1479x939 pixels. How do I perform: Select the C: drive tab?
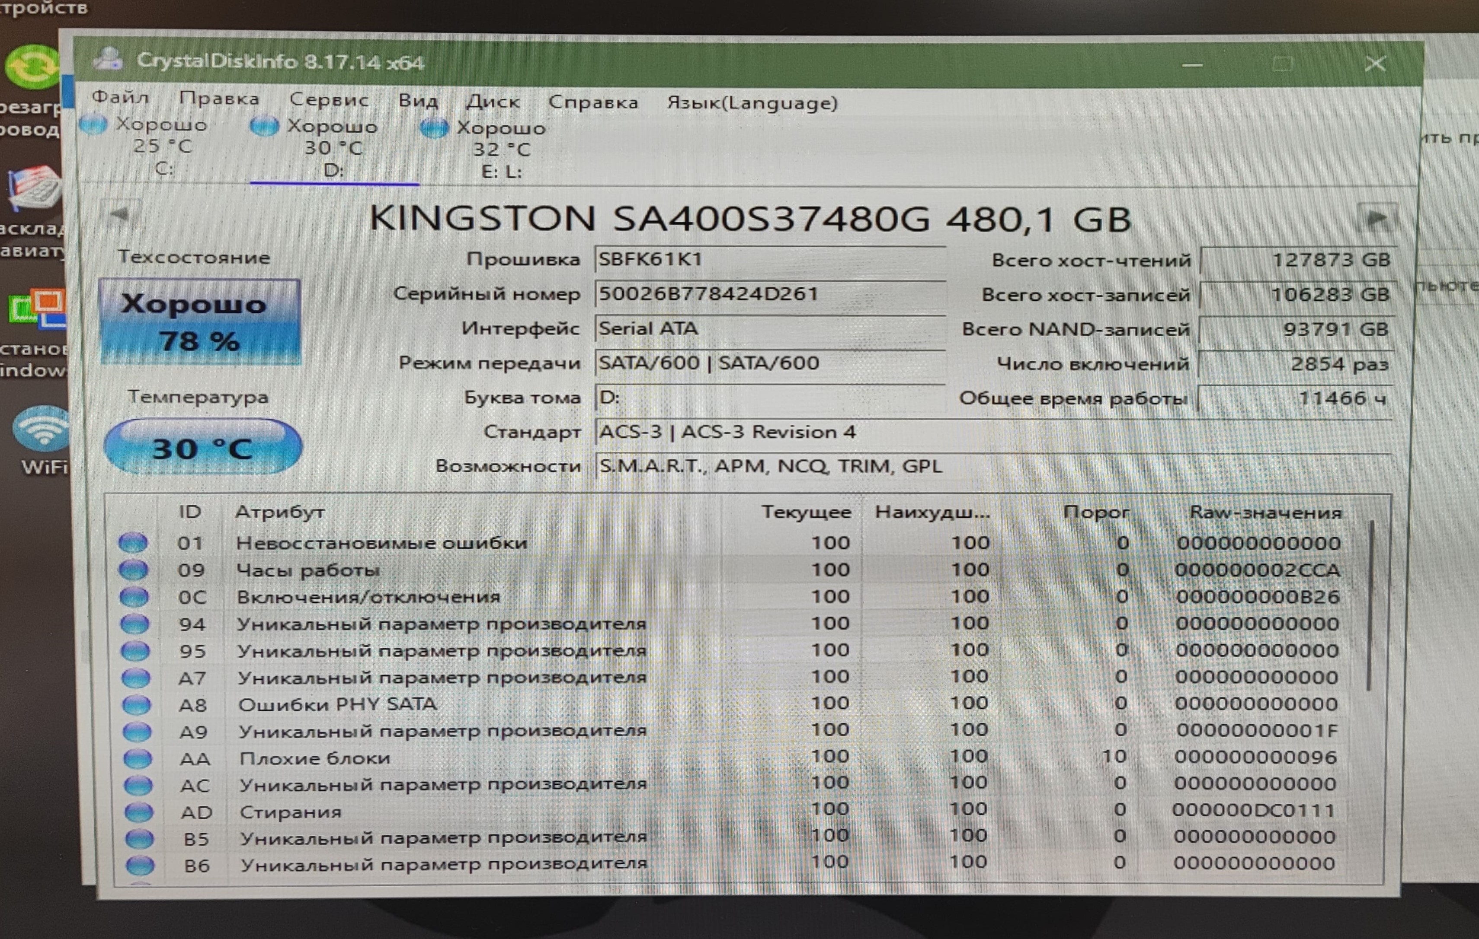(x=162, y=146)
